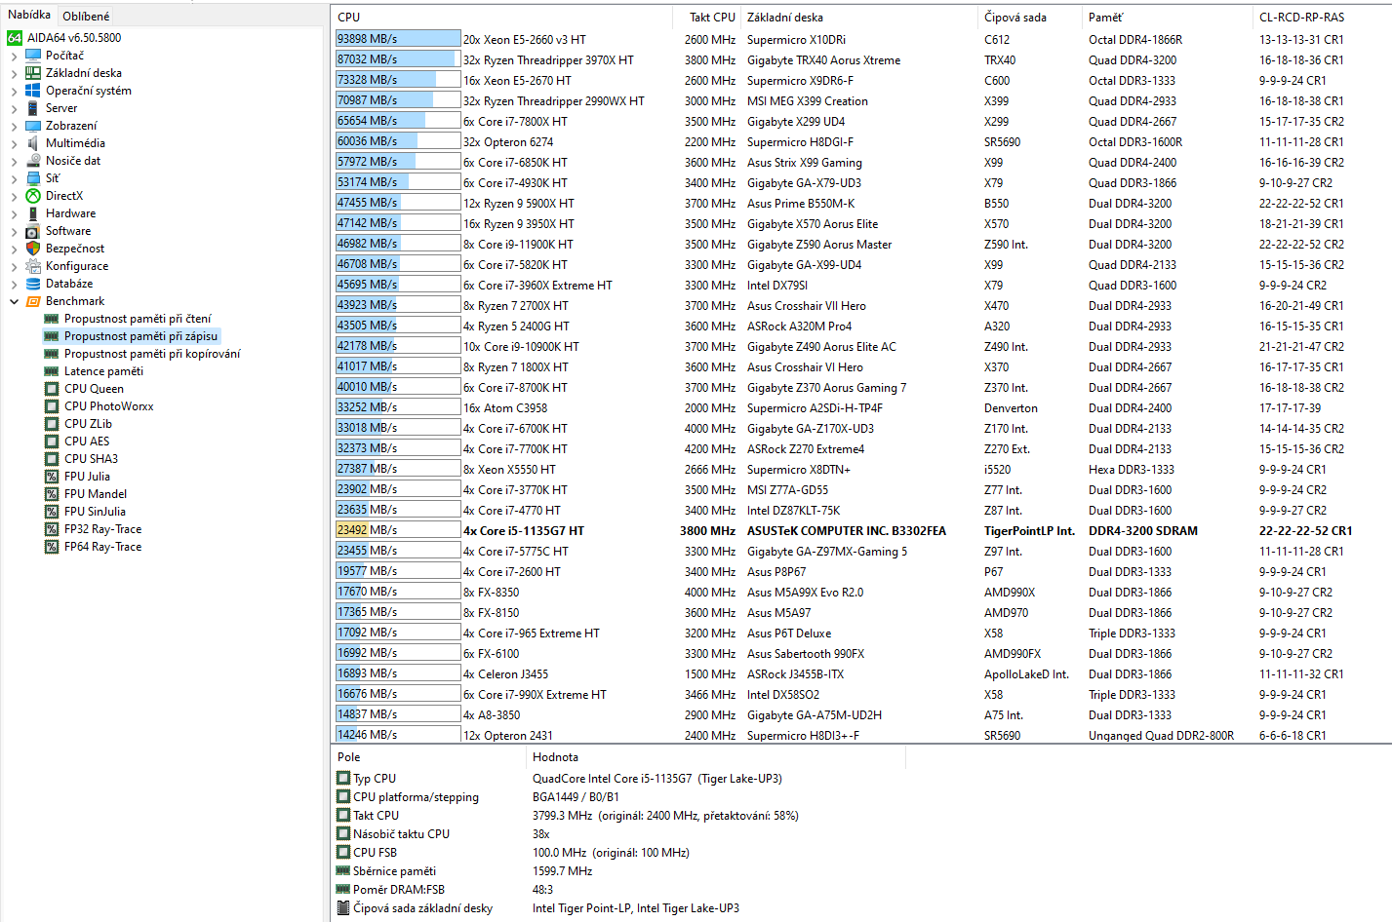Click the FP64 Ray-Trace benchmark icon
1392x922 pixels.
click(x=52, y=547)
